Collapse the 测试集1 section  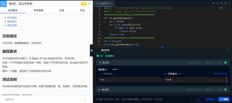(x=100, y=62)
